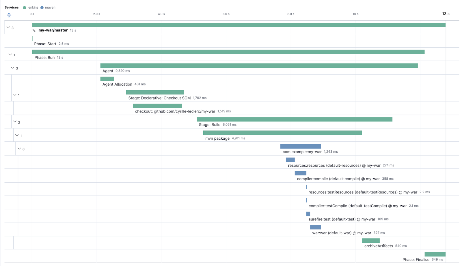Collapse Stage: Declarative Checkout SCM chevron

point(15,95)
